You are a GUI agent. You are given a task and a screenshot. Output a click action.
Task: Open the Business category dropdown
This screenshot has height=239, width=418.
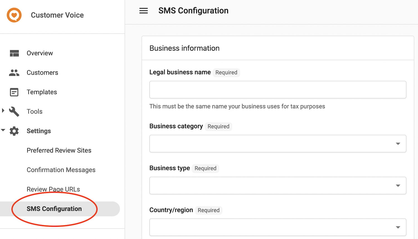pyautogui.click(x=278, y=144)
